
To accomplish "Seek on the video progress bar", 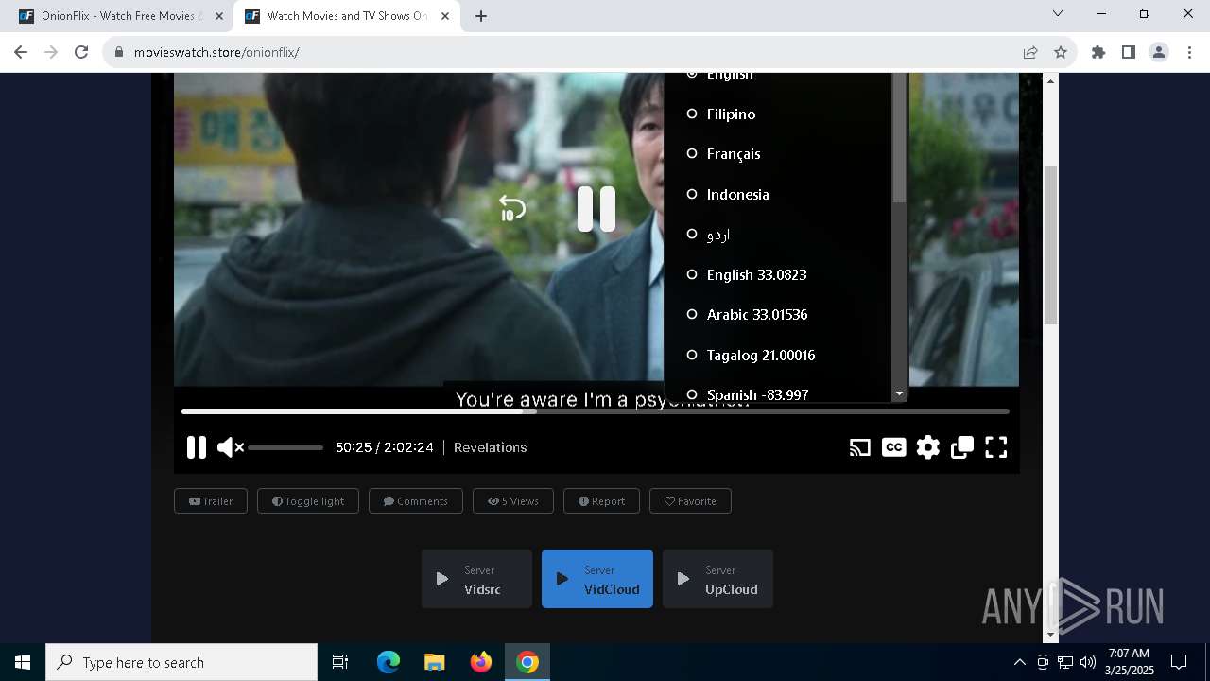I will pyautogui.click(x=596, y=411).
